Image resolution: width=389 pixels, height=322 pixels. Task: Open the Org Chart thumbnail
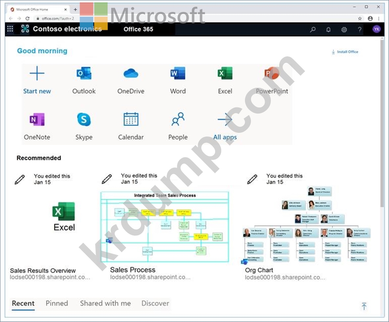point(306,225)
